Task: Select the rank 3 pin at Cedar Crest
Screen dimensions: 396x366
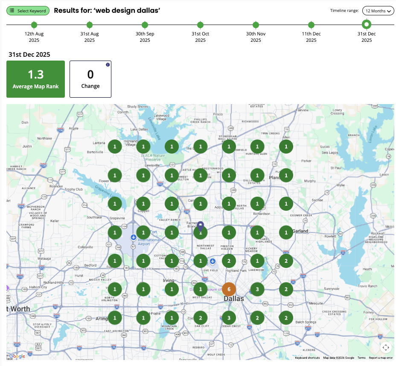Action: pyautogui.click(x=229, y=318)
